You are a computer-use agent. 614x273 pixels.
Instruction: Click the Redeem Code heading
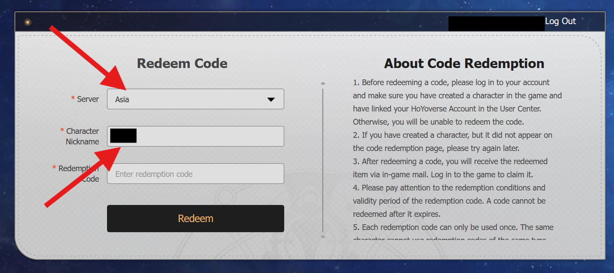182,63
